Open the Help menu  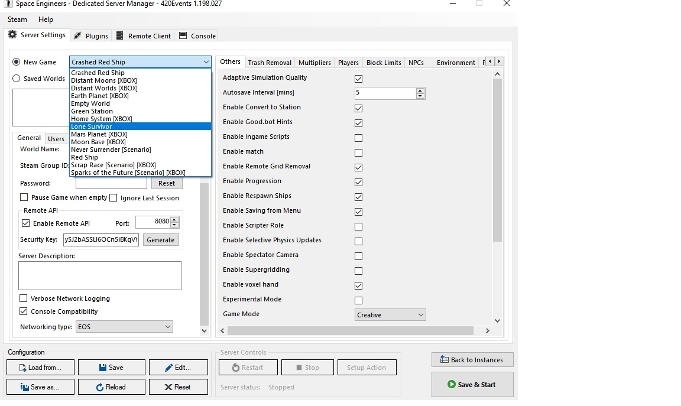pos(46,20)
